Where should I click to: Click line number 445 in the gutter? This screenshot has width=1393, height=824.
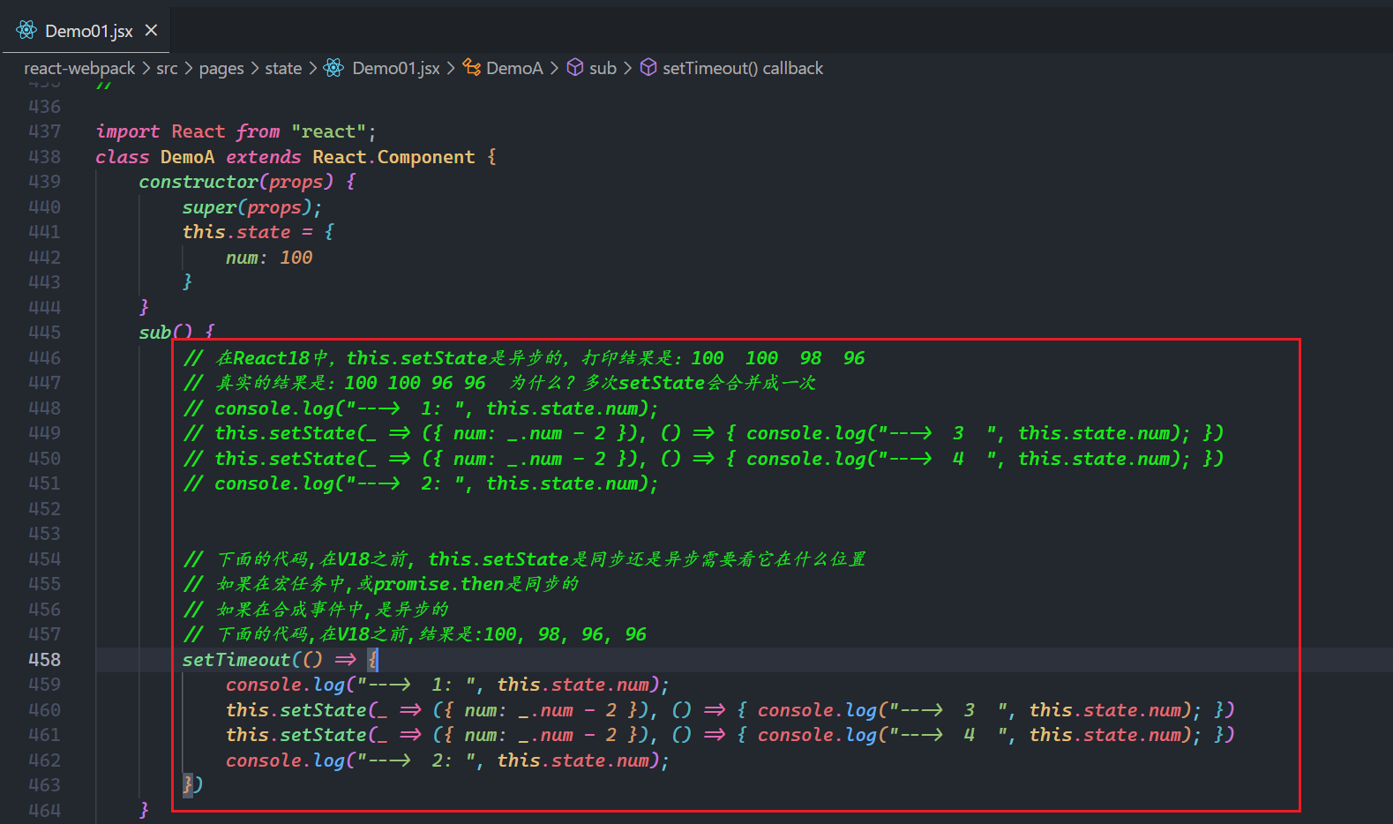(44, 333)
